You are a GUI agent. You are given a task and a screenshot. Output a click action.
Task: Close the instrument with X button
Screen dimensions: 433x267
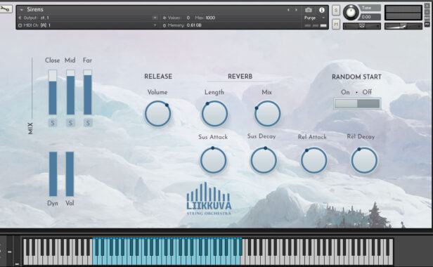tap(427, 6)
